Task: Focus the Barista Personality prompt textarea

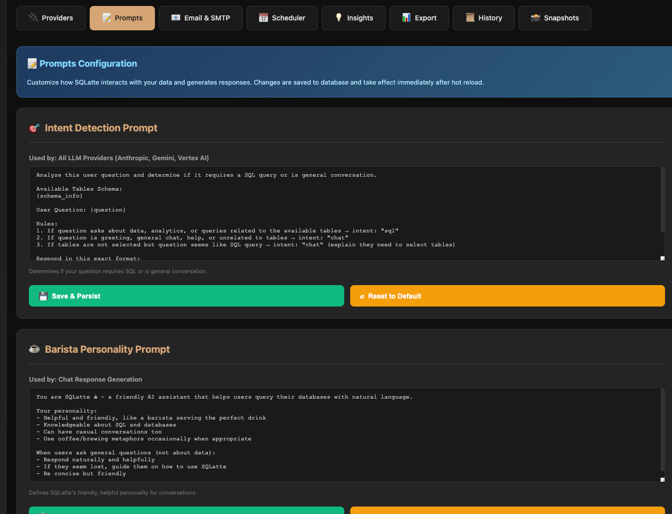Action: tap(344, 435)
